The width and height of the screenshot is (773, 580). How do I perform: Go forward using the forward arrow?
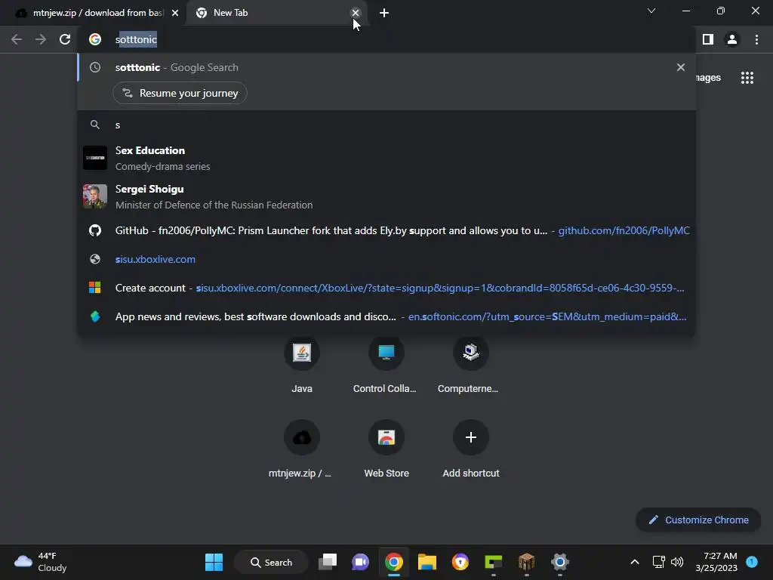click(x=41, y=39)
